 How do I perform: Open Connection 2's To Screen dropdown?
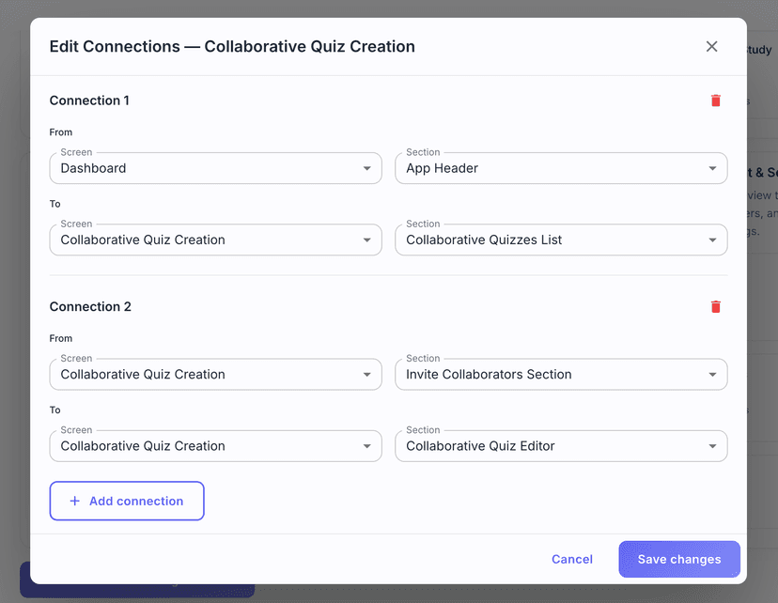(x=214, y=445)
